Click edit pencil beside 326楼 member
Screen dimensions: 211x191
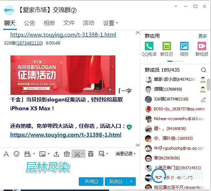[203, 99]
